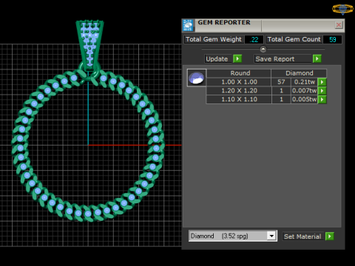
Task: Select the 1.00 X 1.00 size cell
Action: [239, 82]
